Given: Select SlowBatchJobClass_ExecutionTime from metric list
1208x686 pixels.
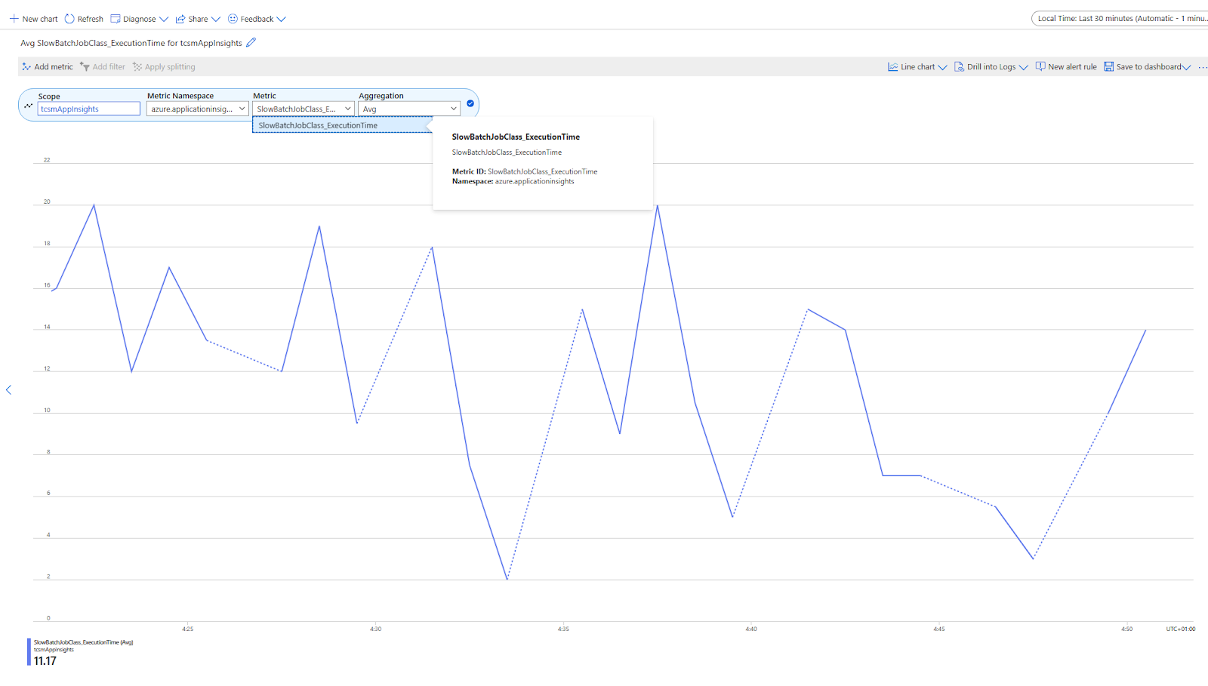Looking at the screenshot, I should point(343,125).
